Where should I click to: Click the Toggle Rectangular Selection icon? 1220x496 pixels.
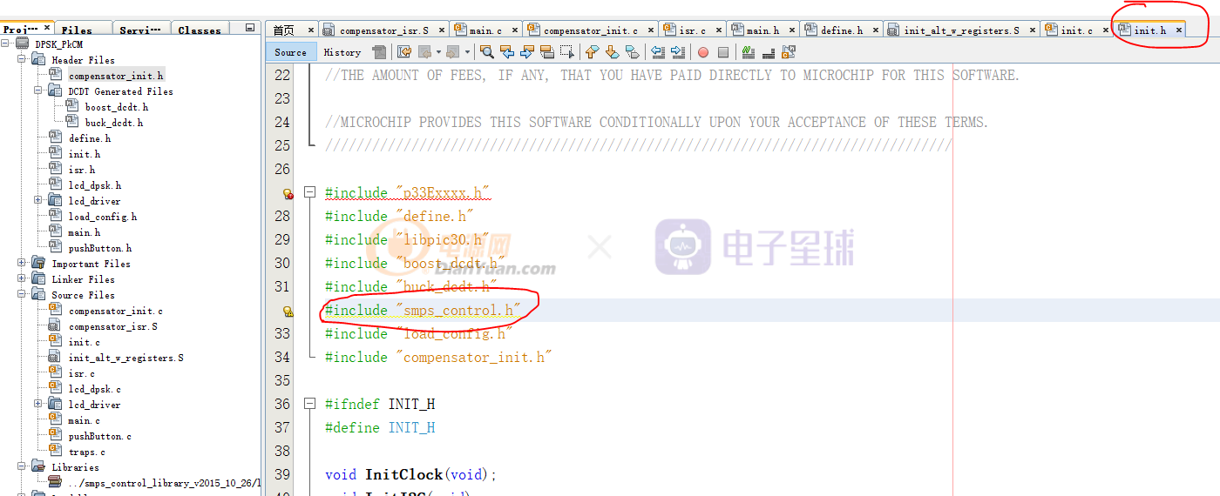click(567, 52)
